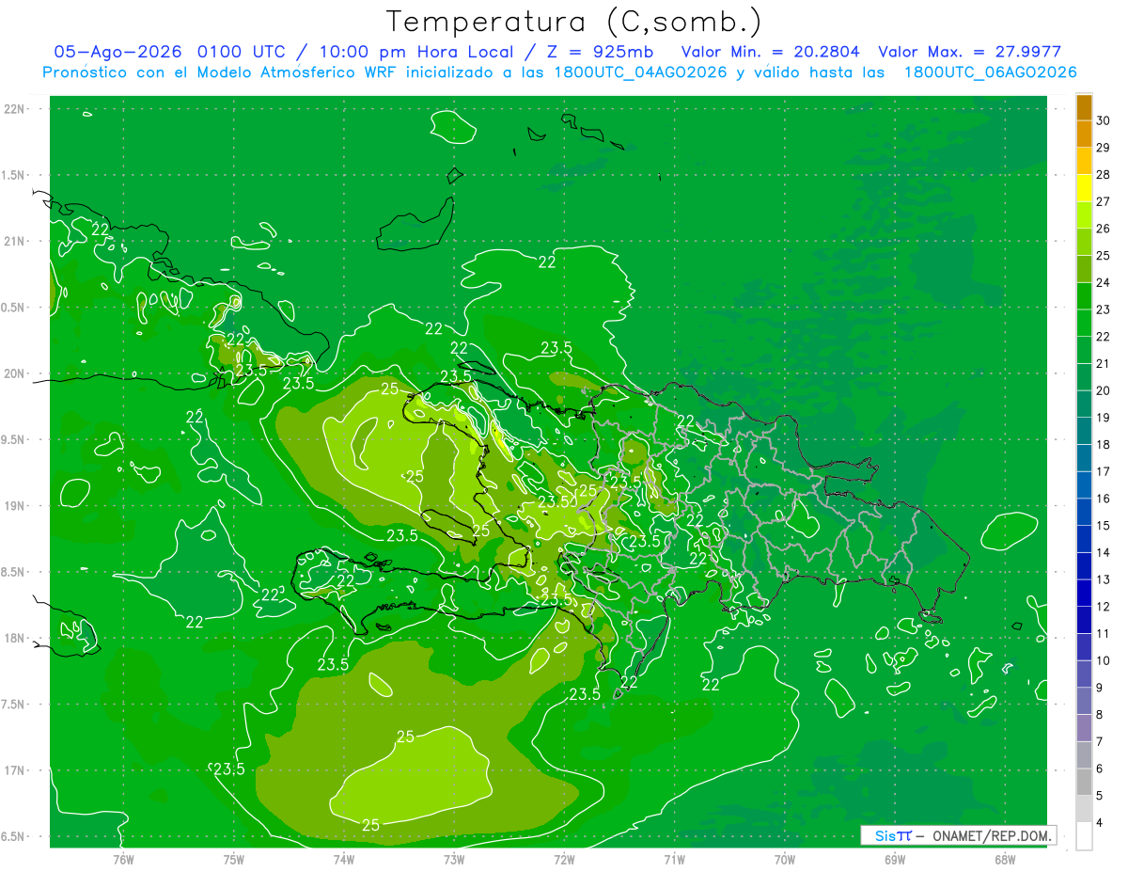Click forecast end time "1800UTC_06AGO2026"

(x=991, y=72)
